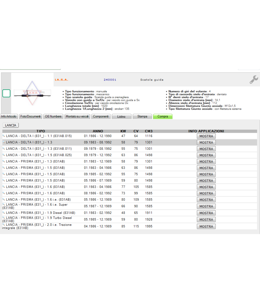Click MOSTRA for Delta I 1.5 (831AB.025)
Viewport: 260px width, 303px height.
(206, 155)
